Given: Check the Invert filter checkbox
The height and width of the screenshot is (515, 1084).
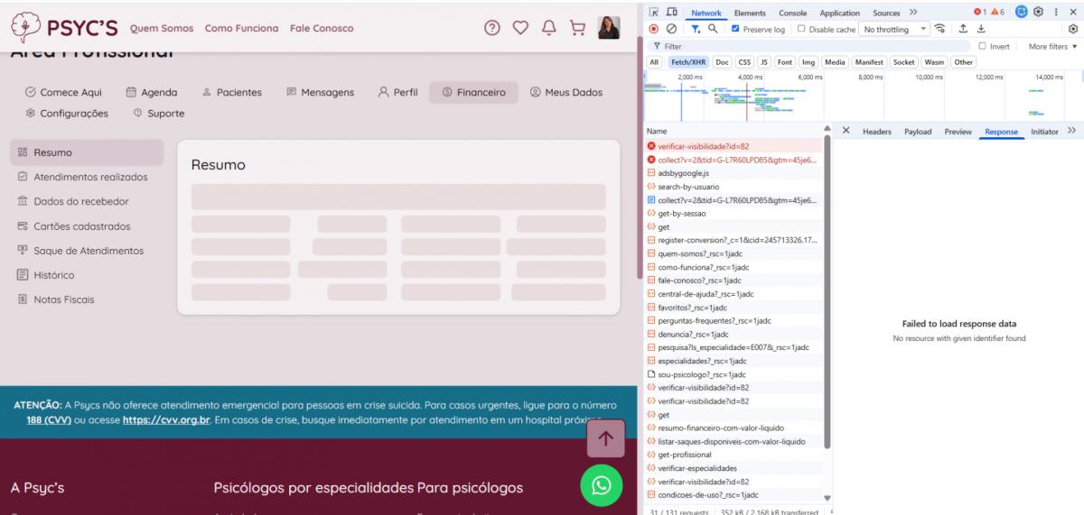Looking at the screenshot, I should pyautogui.click(x=982, y=46).
